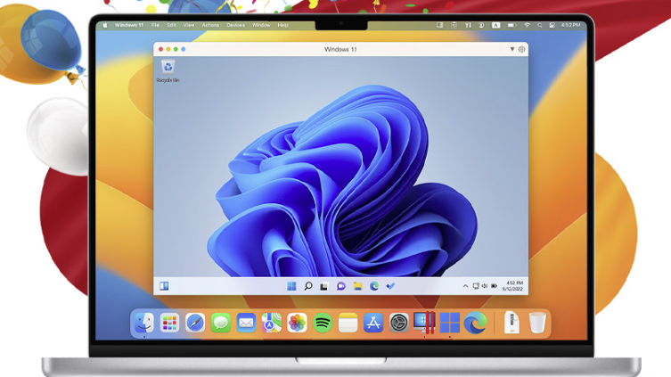Open the Parallels VM window dropdown arrow
This screenshot has width=671, height=377.
(511, 49)
